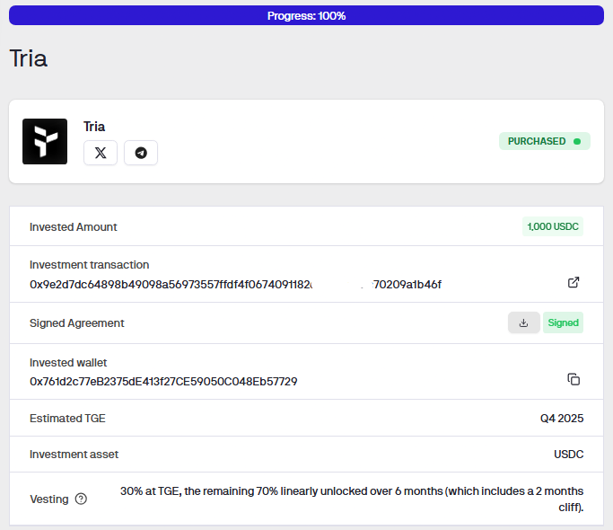Open Tria's Telegram channel icon

[141, 153]
